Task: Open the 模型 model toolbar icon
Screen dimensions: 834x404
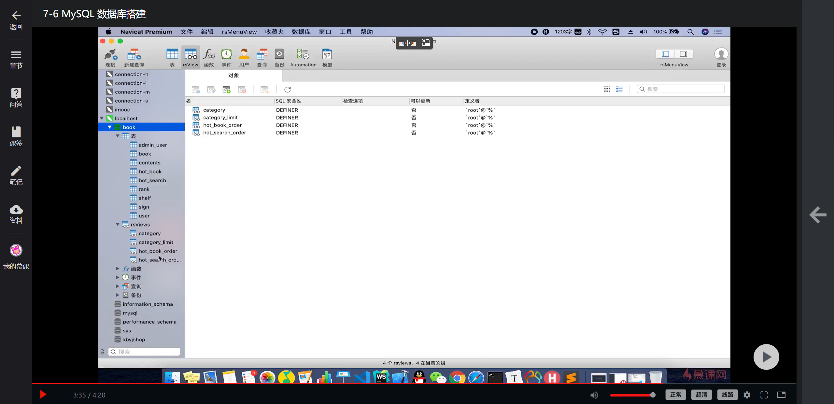Action: click(x=327, y=58)
